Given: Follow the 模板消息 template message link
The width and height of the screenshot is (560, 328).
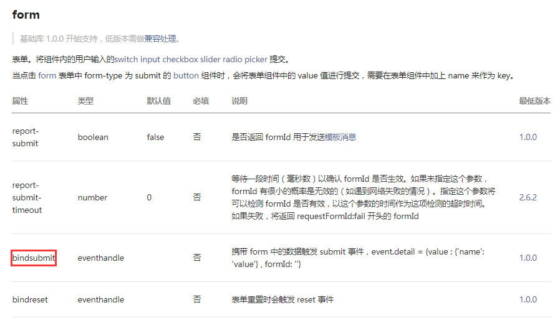Looking at the screenshot, I should pyautogui.click(x=340, y=137).
